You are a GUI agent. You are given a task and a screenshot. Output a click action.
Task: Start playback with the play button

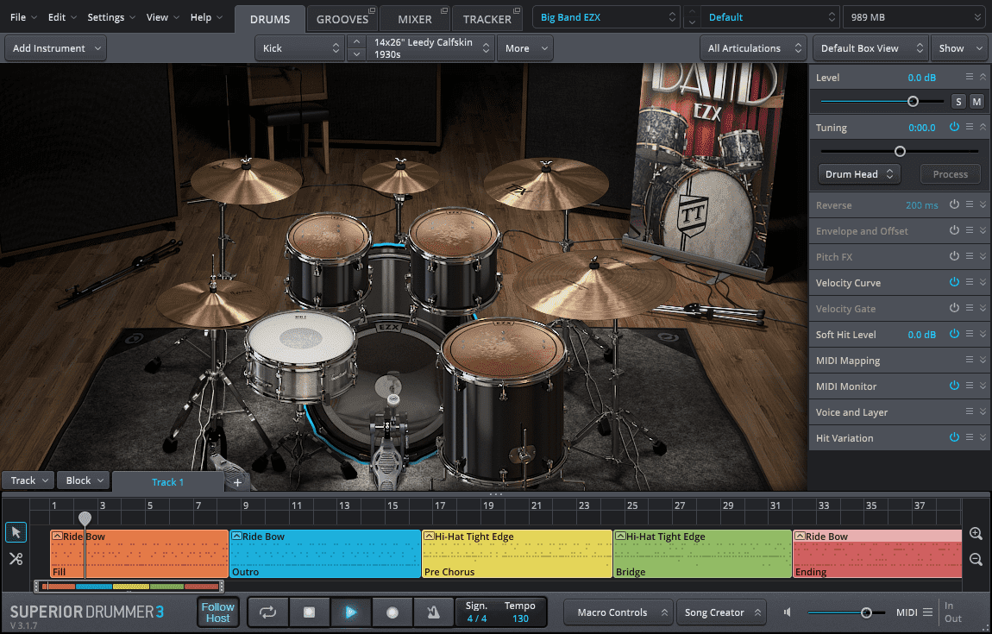click(350, 612)
